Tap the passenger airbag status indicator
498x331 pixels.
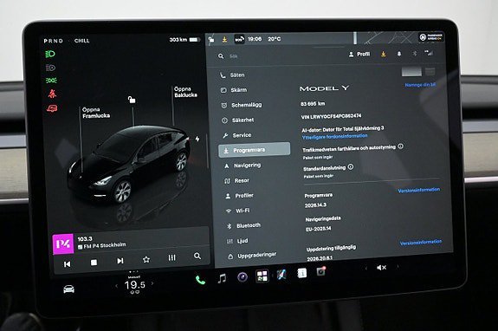pos(431,37)
